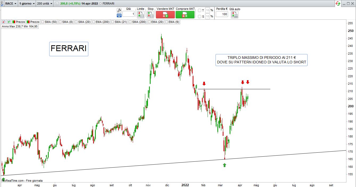Expand the 1 giorno timeframe dropdown
The image size is (356, 187).
(x=27, y=3)
